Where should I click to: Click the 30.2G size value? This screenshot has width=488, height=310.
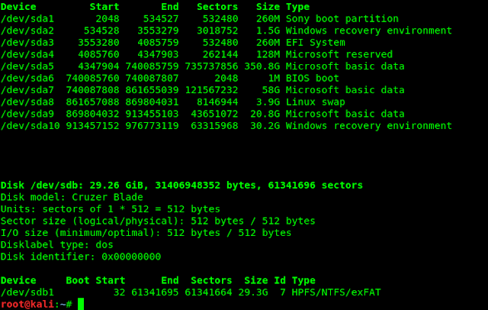click(x=265, y=126)
